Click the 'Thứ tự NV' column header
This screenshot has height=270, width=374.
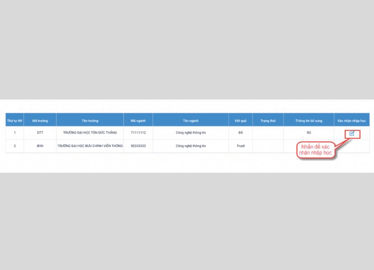(15, 121)
